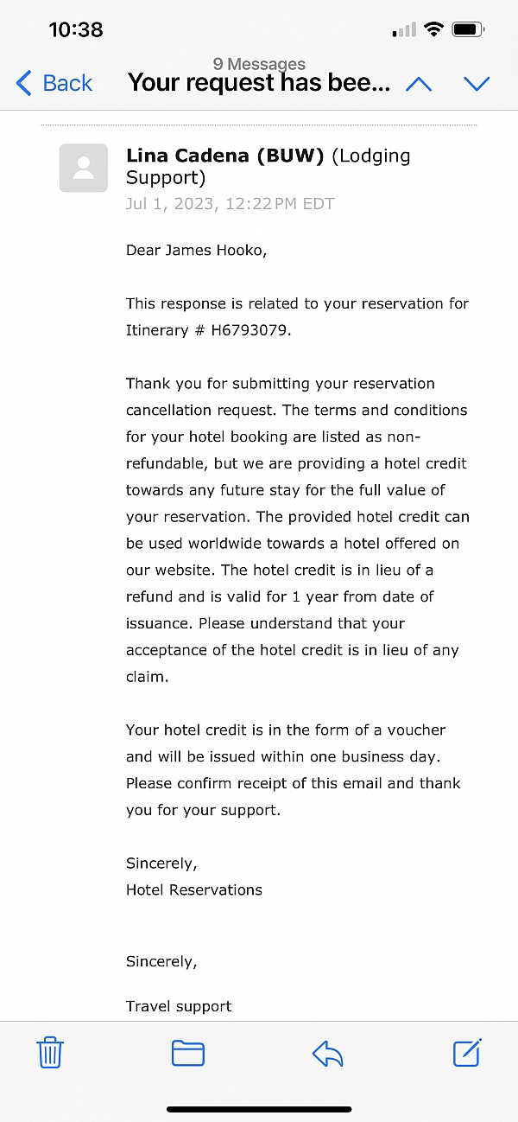This screenshot has width=518, height=1122.
Task: Tap the Hotel Reservations signature line
Action: pos(194,889)
